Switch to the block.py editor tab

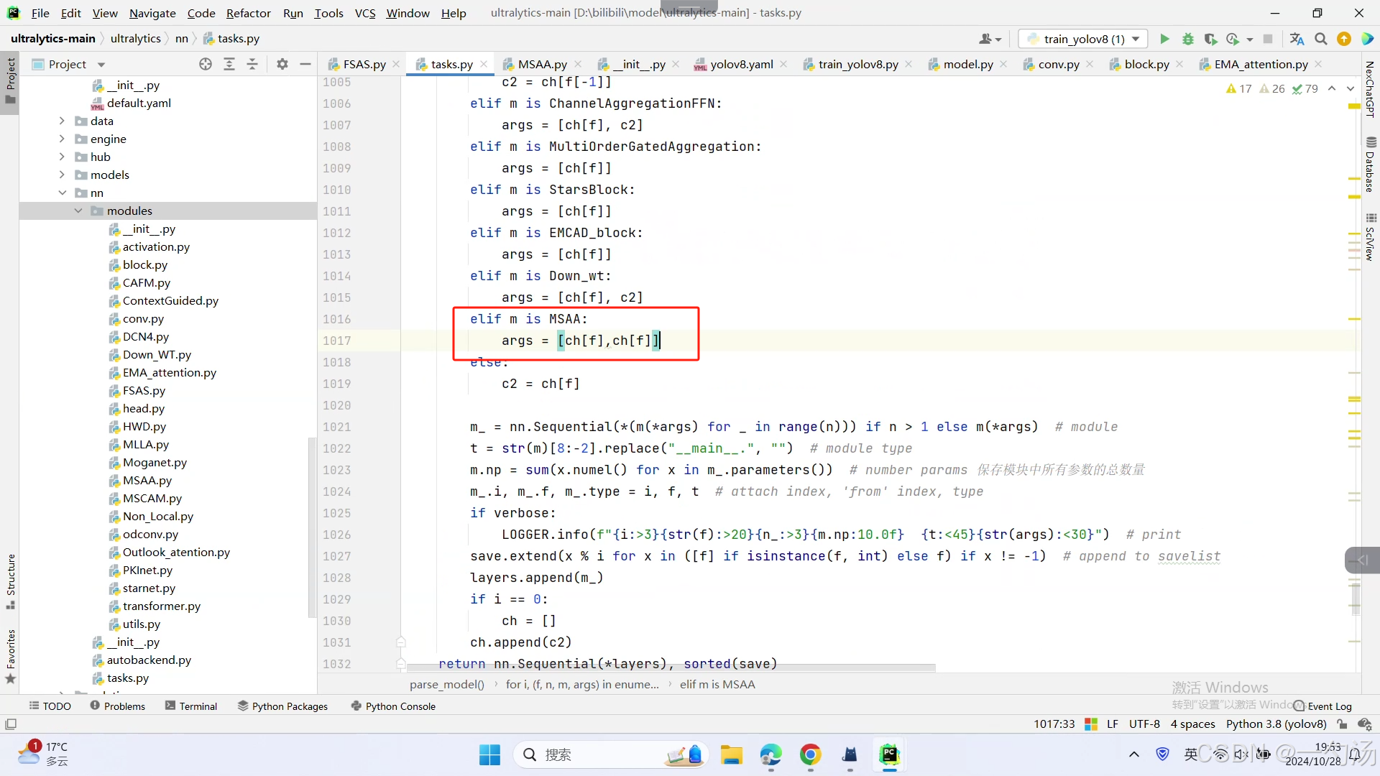[1146, 64]
